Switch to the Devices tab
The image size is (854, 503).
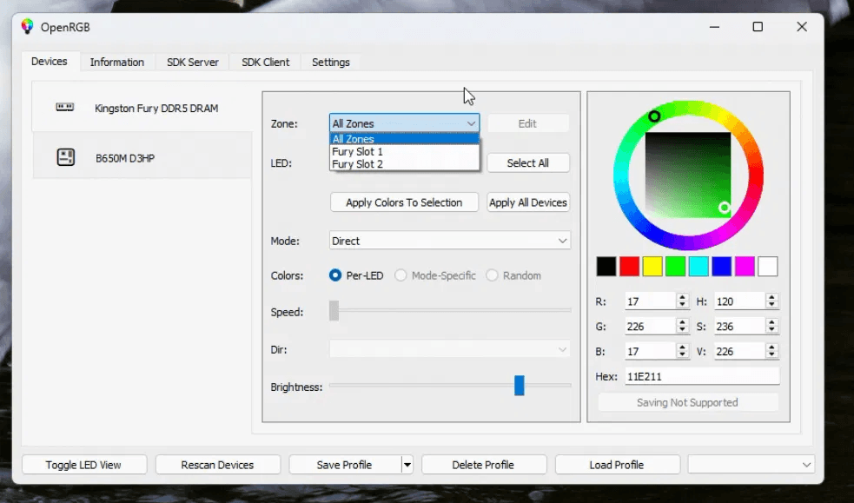click(x=50, y=62)
